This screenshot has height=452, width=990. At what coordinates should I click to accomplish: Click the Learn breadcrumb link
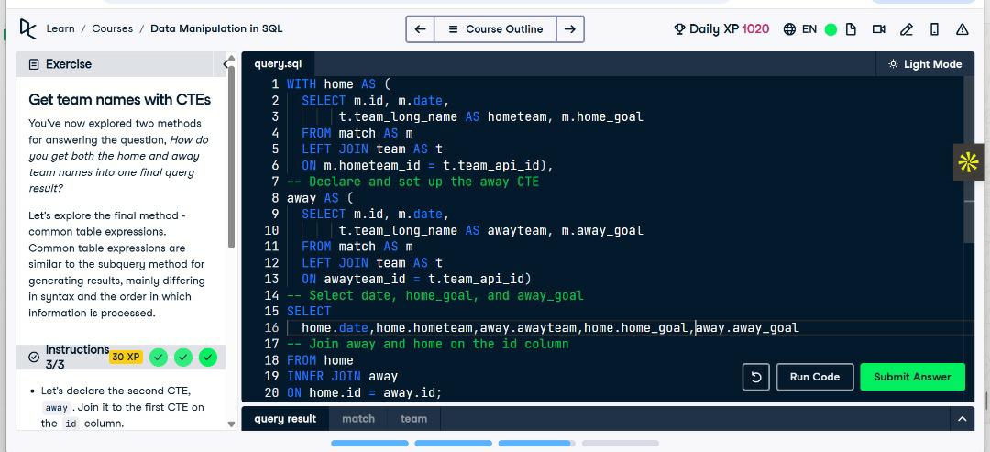(x=60, y=28)
